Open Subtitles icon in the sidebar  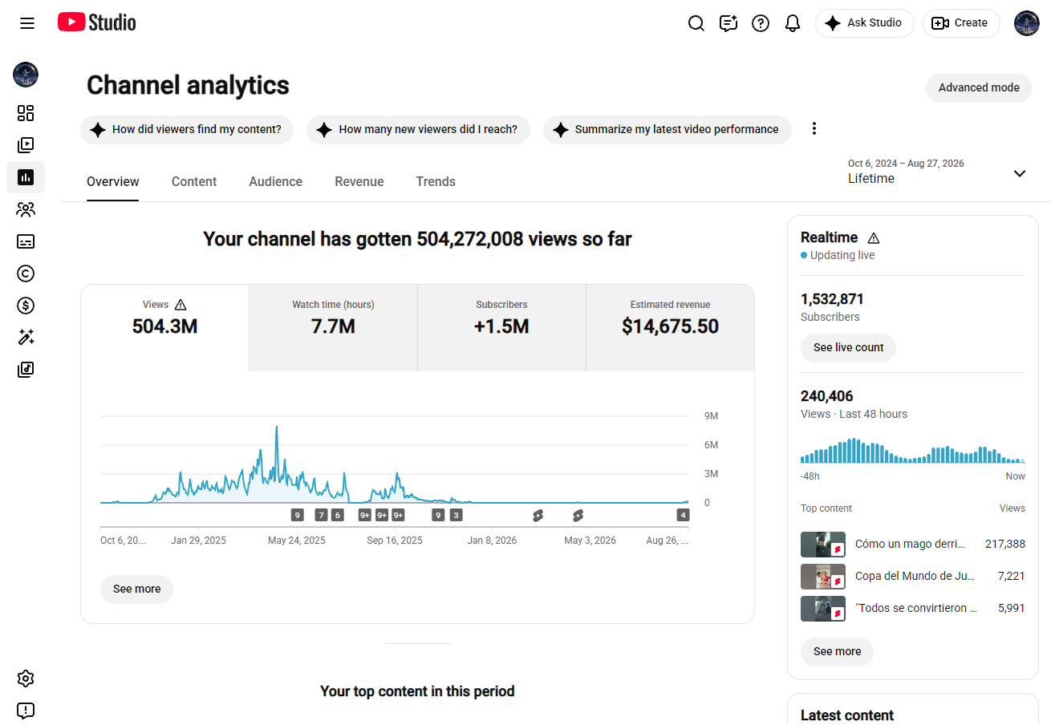click(x=26, y=241)
